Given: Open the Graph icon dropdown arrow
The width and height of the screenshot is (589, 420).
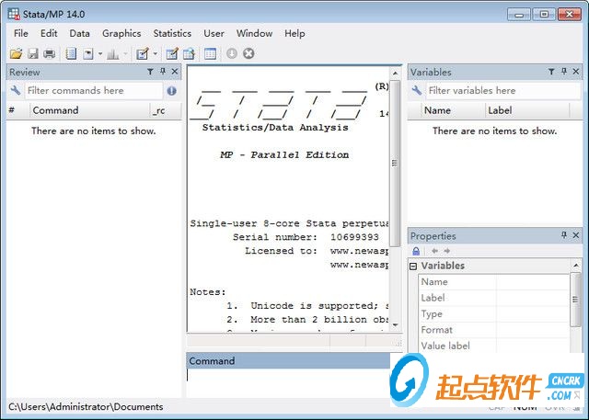Looking at the screenshot, I should [x=125, y=54].
